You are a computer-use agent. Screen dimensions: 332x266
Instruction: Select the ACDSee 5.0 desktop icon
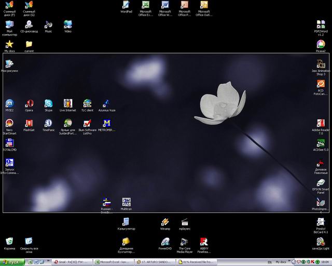point(321,145)
